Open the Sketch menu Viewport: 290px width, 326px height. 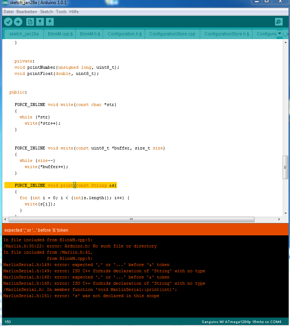pyautogui.click(x=46, y=12)
